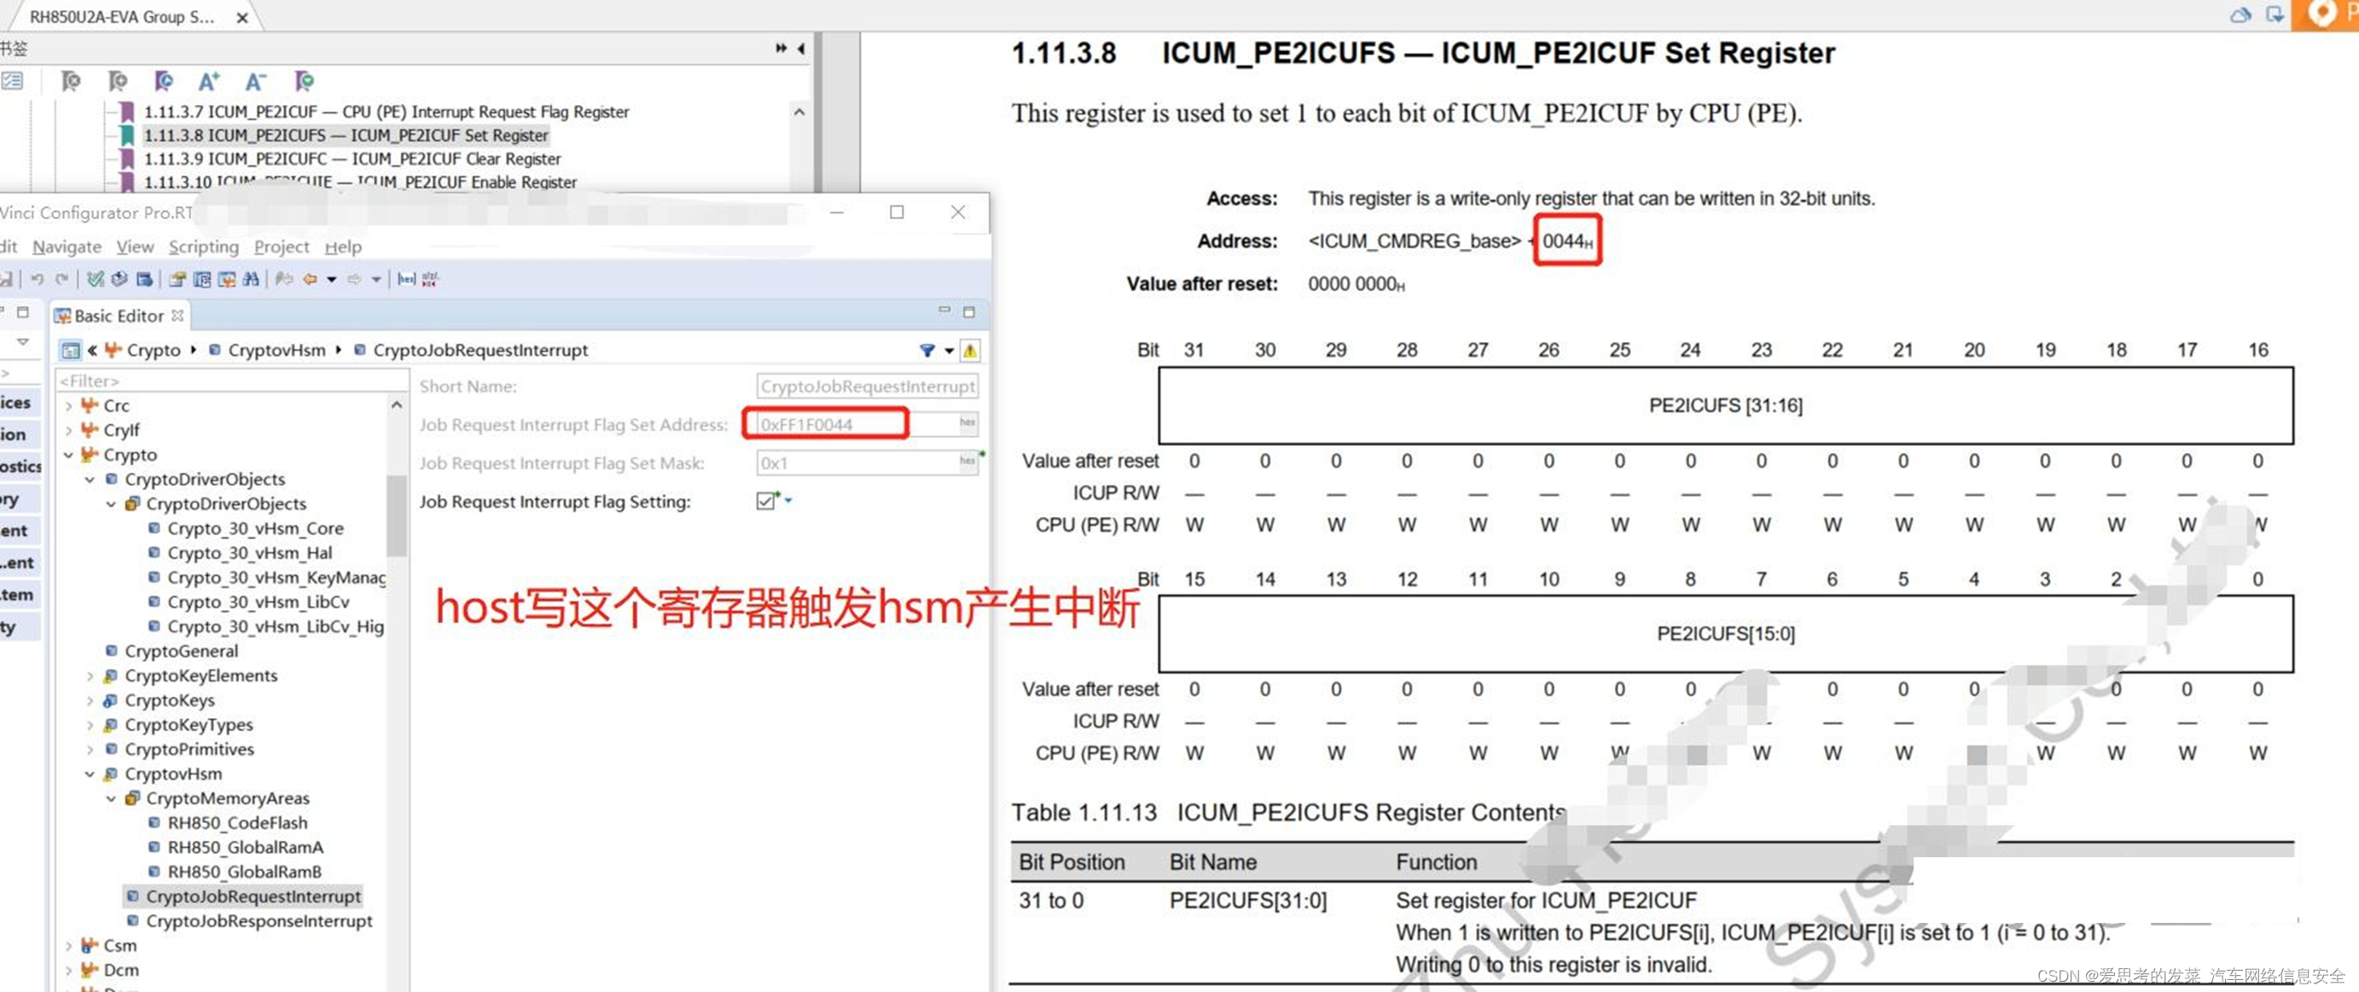Select CryptoJobResponseInterrupt in the tree
The width and height of the screenshot is (2359, 992).
click(x=259, y=920)
